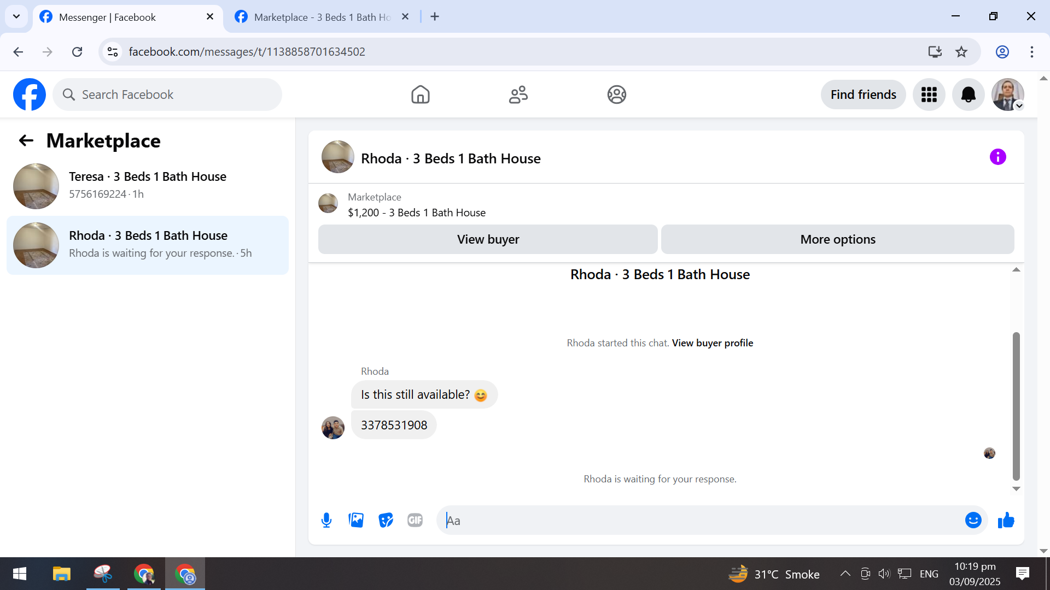Click the $1,200 - 3 Beds 1 Bath House listing text
The width and height of the screenshot is (1050, 590).
[417, 213]
